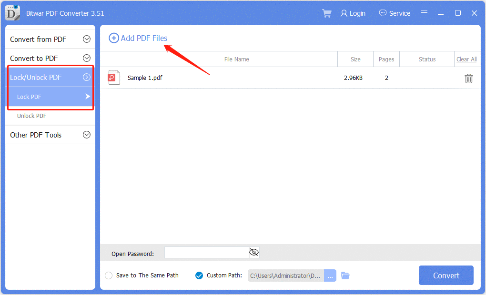Click the shopping cart icon
This screenshot has height=295, width=486.
point(327,13)
